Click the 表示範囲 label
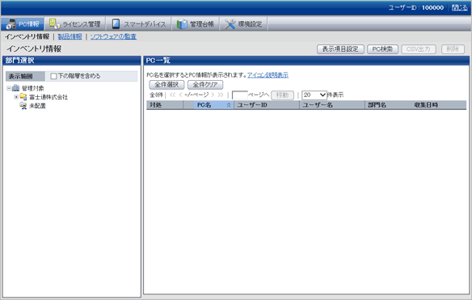472x300 pixels. pos(20,76)
